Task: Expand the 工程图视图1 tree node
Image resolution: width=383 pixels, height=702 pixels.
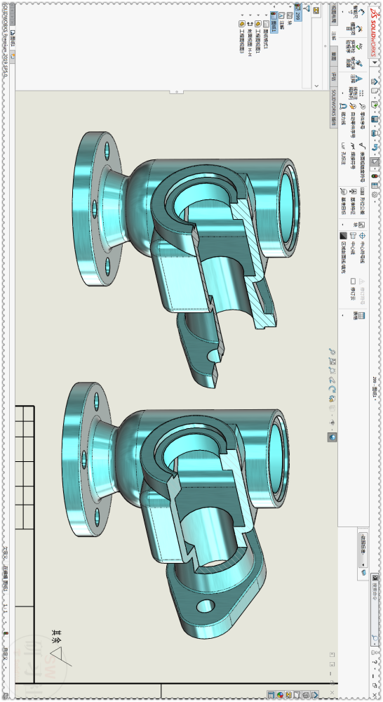Action: pyautogui.click(x=258, y=15)
